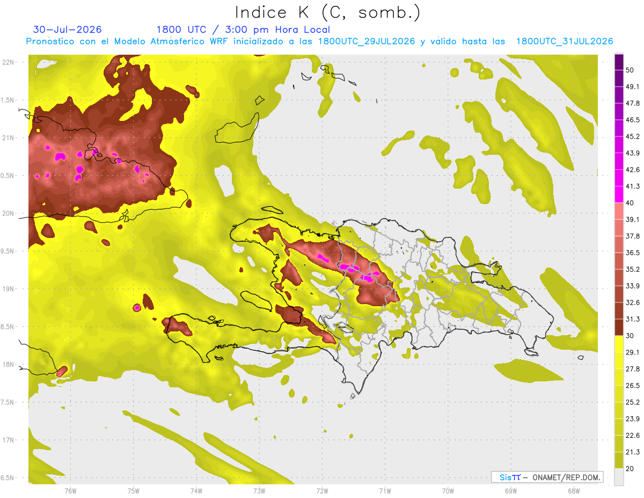Click the 21N latitude label

coord(9,138)
